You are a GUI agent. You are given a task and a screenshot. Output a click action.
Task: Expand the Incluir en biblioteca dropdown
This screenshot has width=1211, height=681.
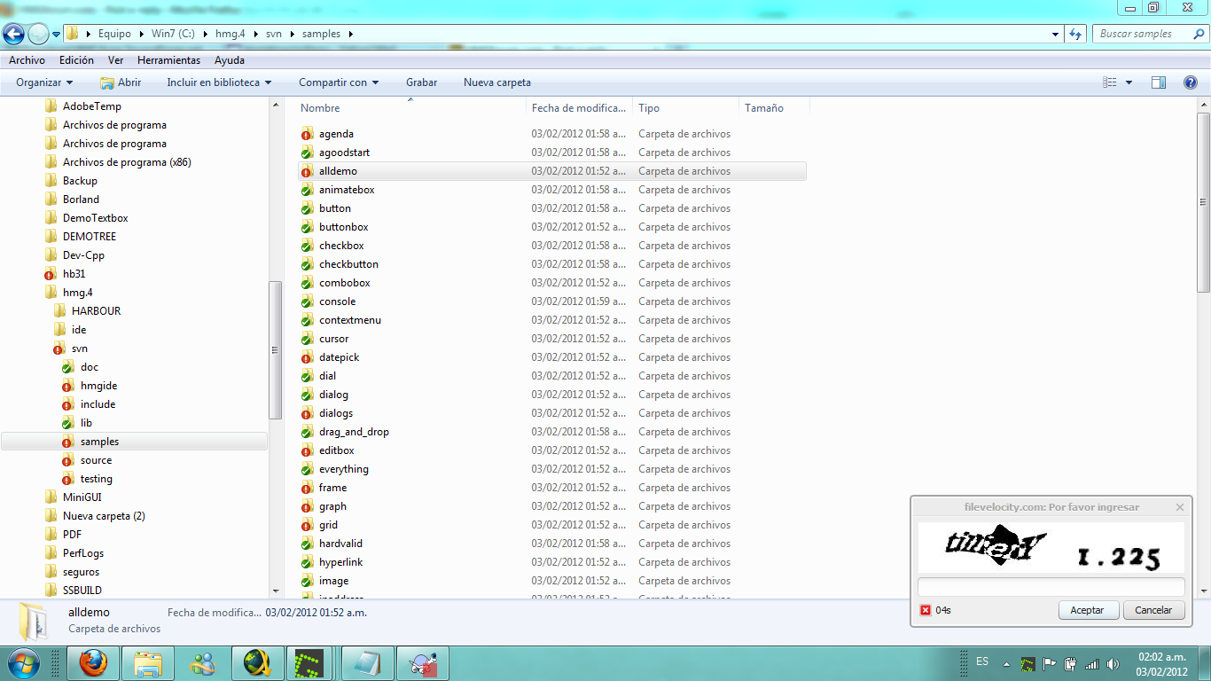219,82
